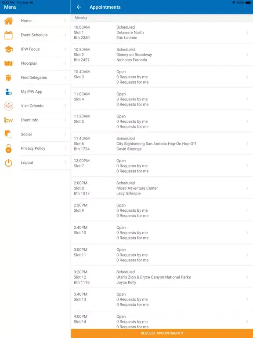Open the Social menu entry
Viewport: 253px width, 338px height.
pos(35,134)
